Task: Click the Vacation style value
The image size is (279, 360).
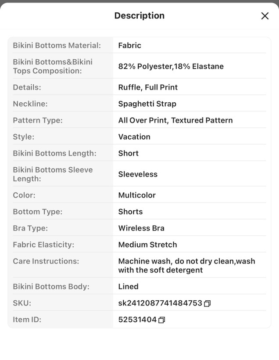Action: point(134,137)
